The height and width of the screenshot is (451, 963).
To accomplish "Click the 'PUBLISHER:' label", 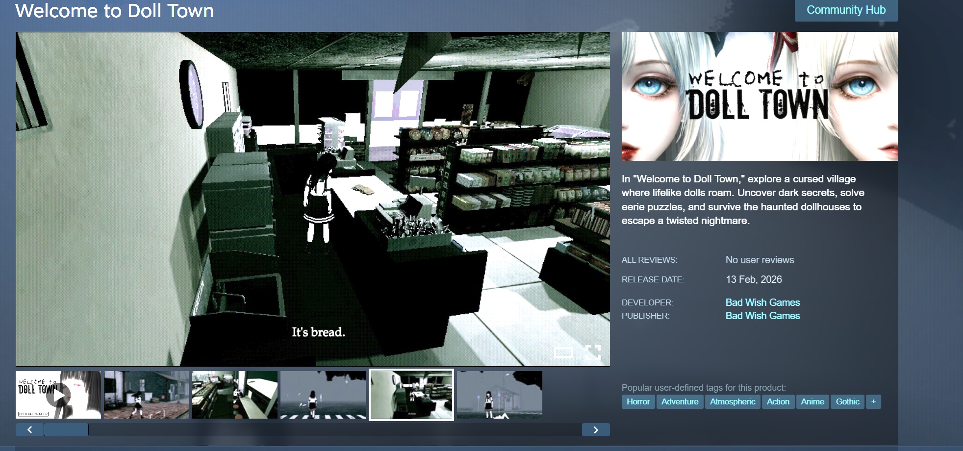I will 645,316.
